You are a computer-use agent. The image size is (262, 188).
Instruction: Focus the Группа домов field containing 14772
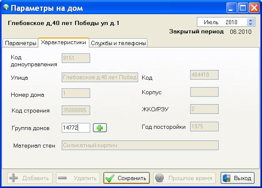(76, 128)
